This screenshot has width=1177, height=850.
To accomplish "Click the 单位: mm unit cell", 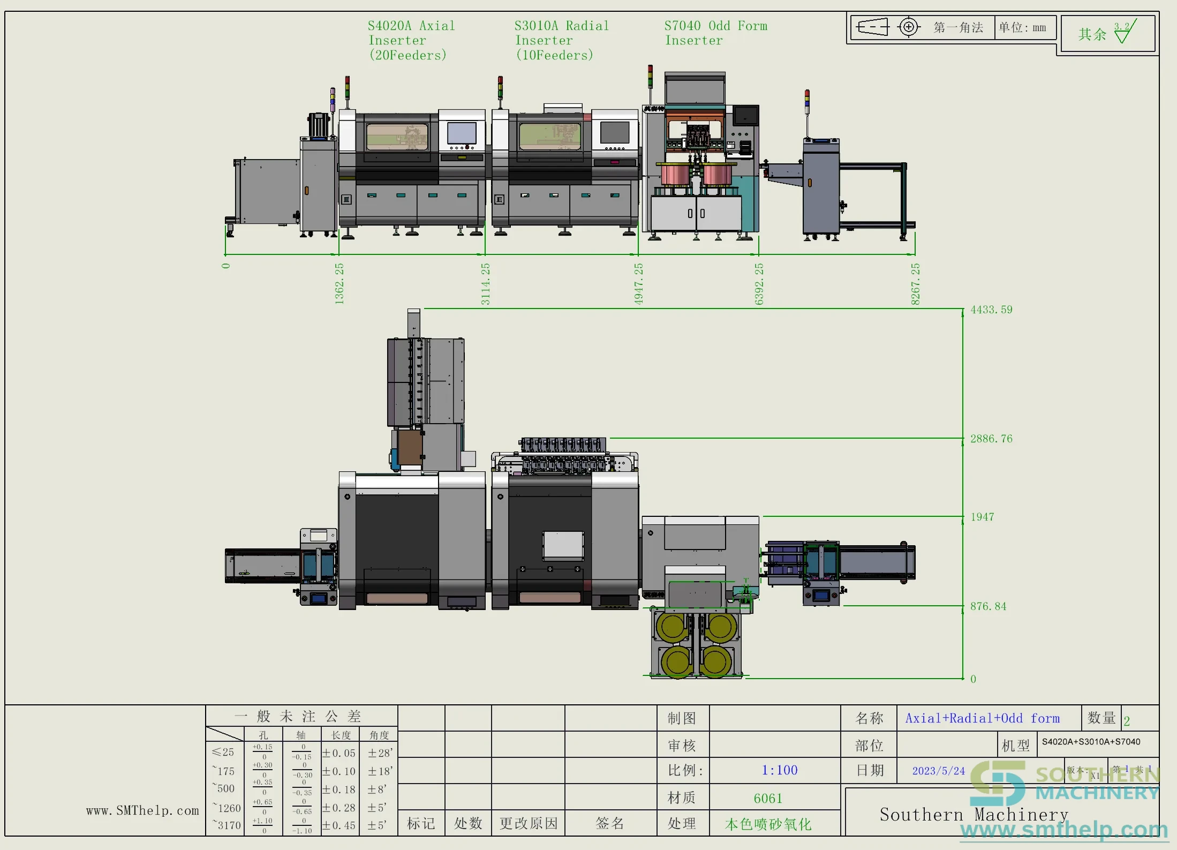I will pyautogui.click(x=1024, y=27).
